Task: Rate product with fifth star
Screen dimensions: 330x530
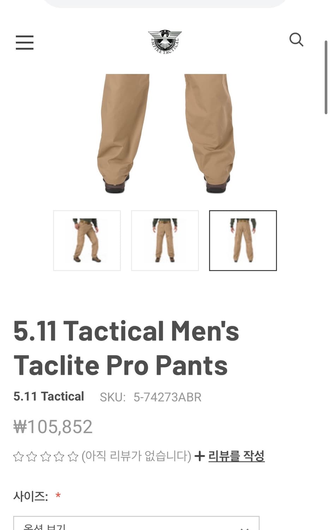Action: 73,457
